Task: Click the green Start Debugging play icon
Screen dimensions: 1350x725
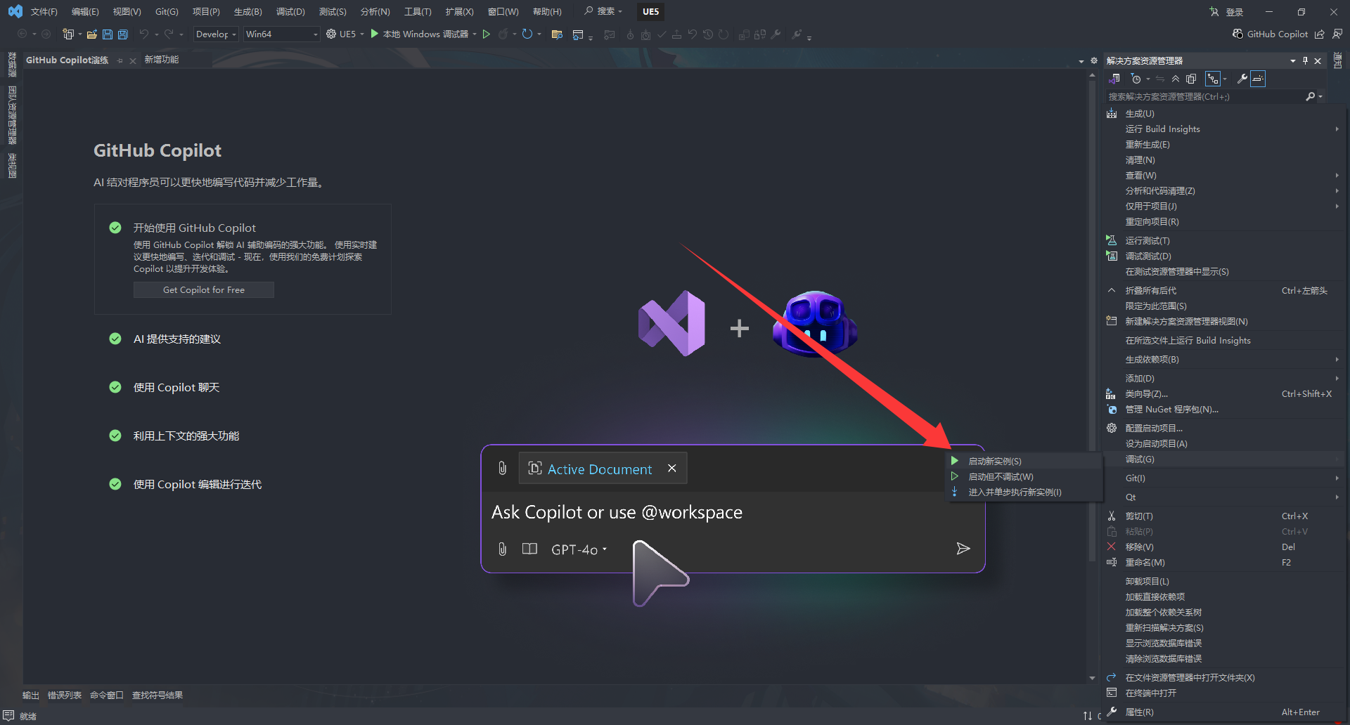Action: tap(375, 34)
